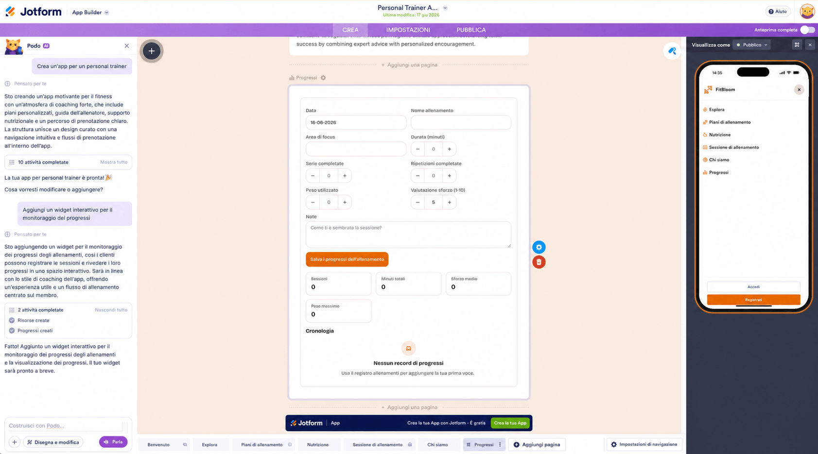Click the grid view icon in preview panel
Viewport: 818px width, 454px height.
point(797,45)
